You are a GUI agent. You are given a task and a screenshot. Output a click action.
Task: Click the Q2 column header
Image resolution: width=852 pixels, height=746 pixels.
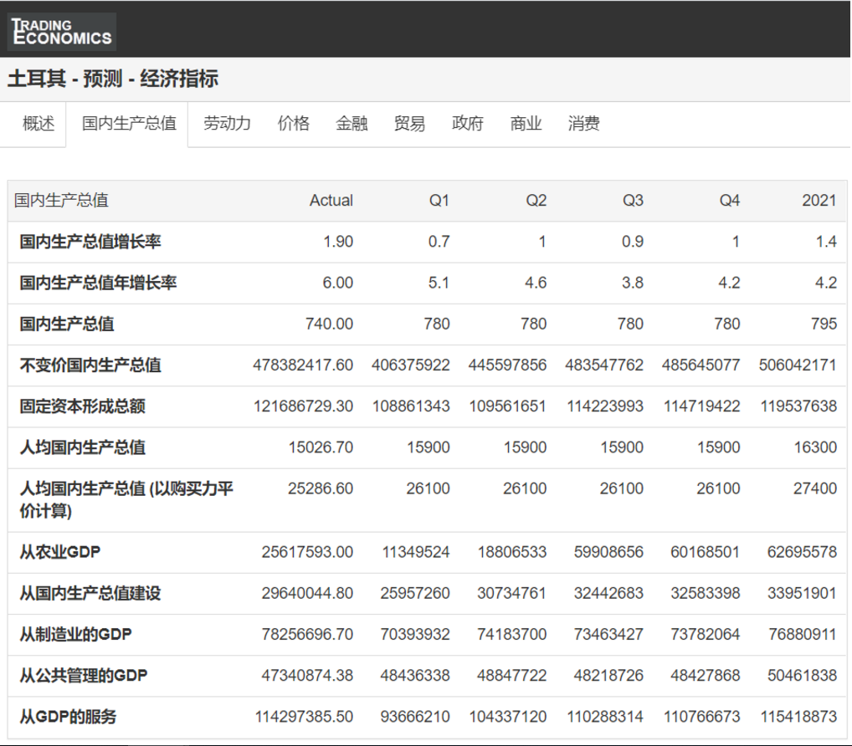[x=536, y=201]
